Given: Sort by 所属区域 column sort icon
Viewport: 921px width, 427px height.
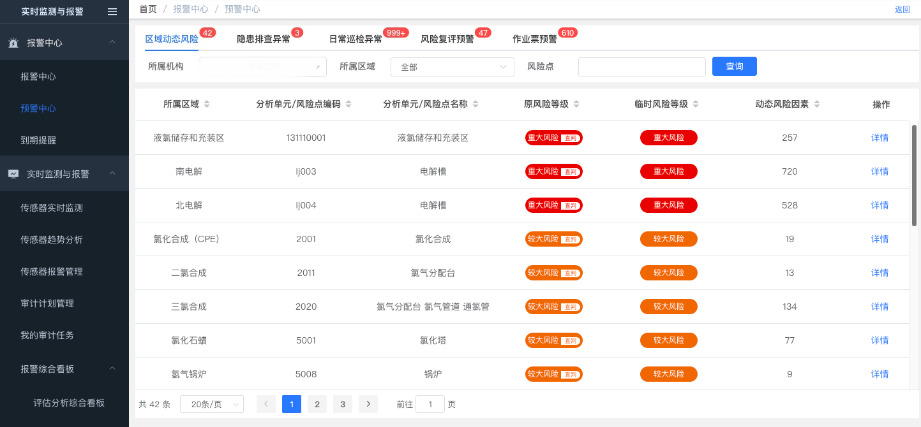Looking at the screenshot, I should click(x=207, y=105).
